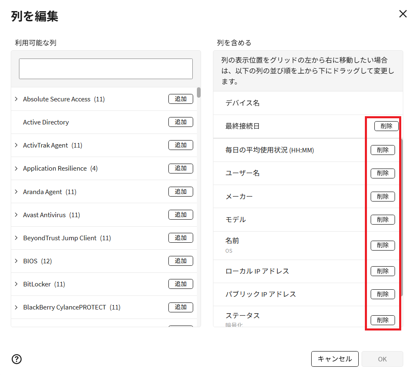414x375 pixels.
Task: Close the 列を編集 dialog with X
Action: 403,14
